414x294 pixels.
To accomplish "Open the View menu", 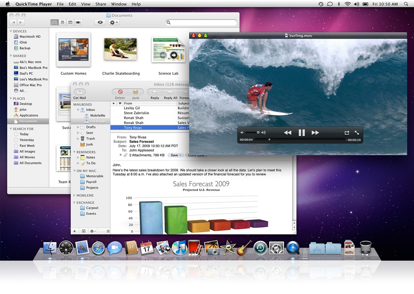I will 86,4.
